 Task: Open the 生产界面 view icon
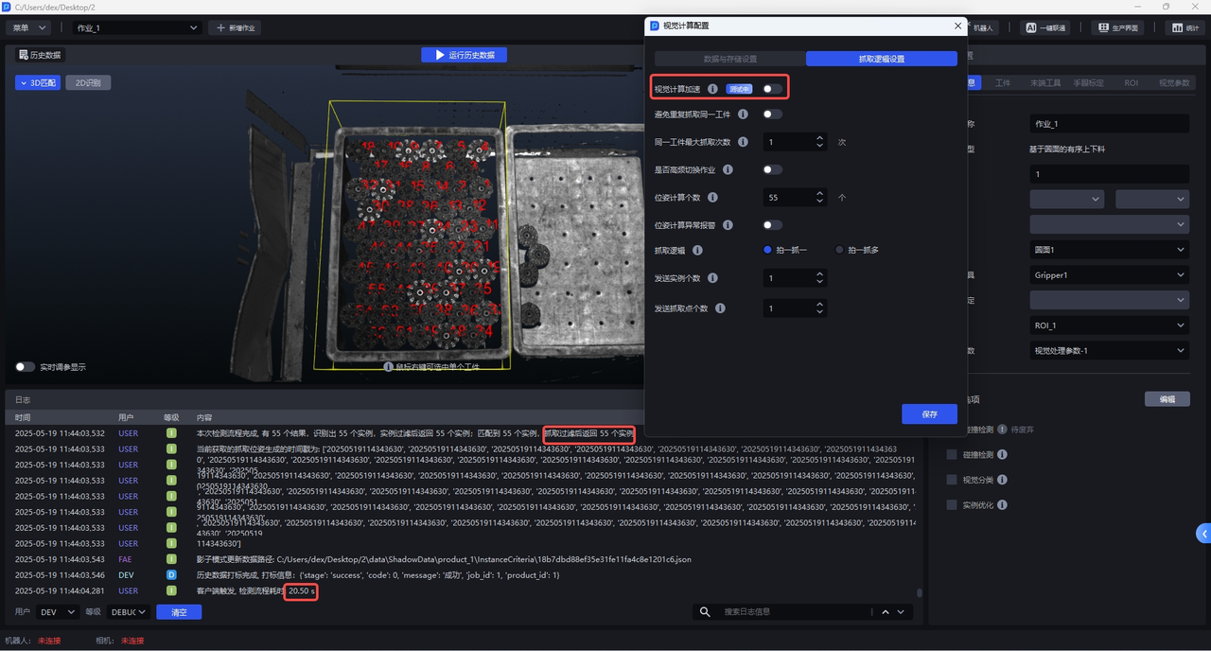click(1103, 28)
